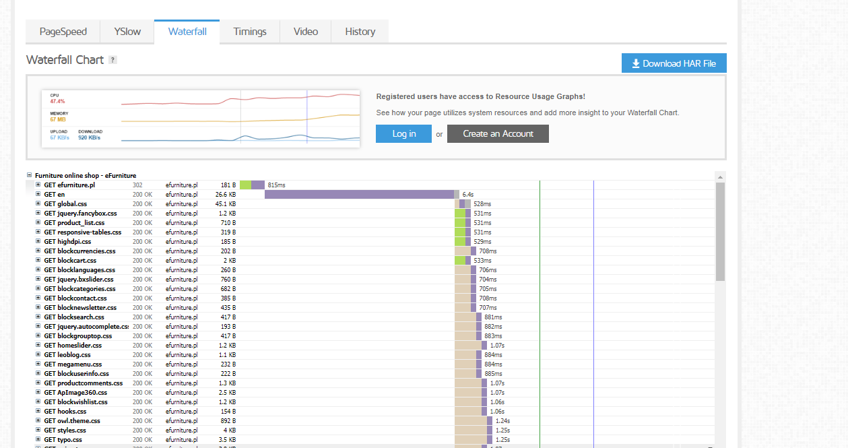The width and height of the screenshot is (848, 448).
Task: Switch to the YSlow tab
Action: (x=127, y=32)
